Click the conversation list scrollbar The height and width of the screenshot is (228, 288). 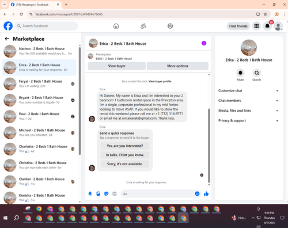pos(79,101)
